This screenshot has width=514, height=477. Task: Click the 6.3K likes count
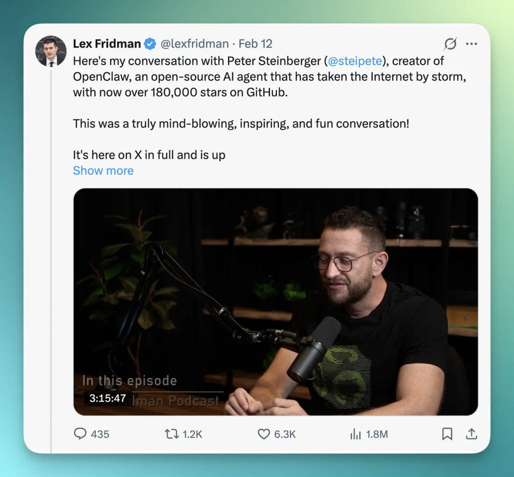pos(285,434)
